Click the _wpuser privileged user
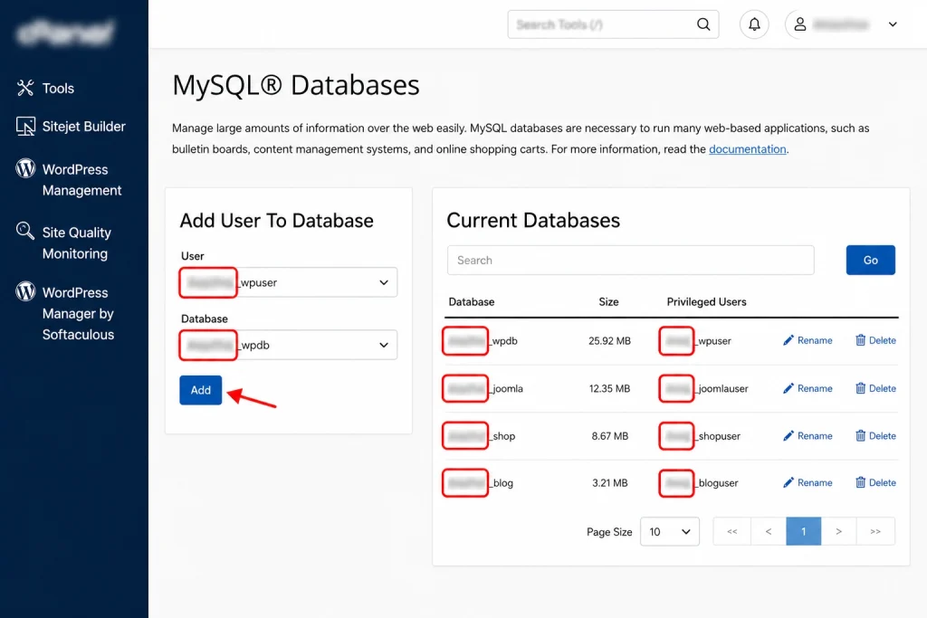Screen dimensions: 927x618 696,341
